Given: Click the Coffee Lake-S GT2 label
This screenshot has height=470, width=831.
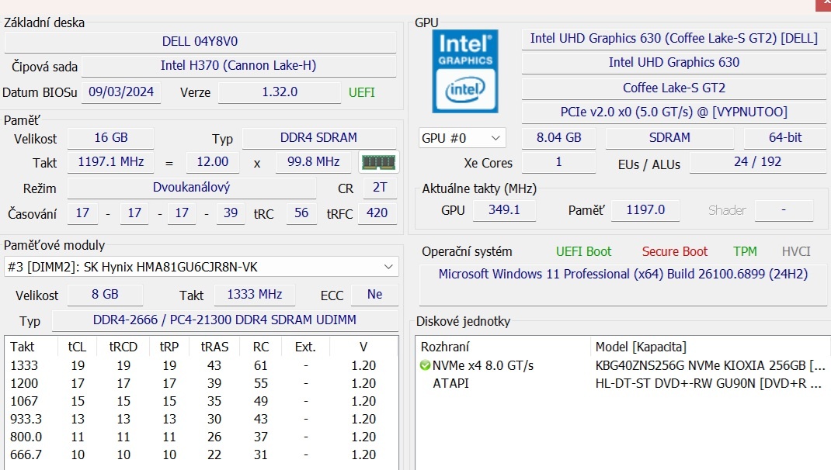Looking at the screenshot, I should tap(675, 87).
